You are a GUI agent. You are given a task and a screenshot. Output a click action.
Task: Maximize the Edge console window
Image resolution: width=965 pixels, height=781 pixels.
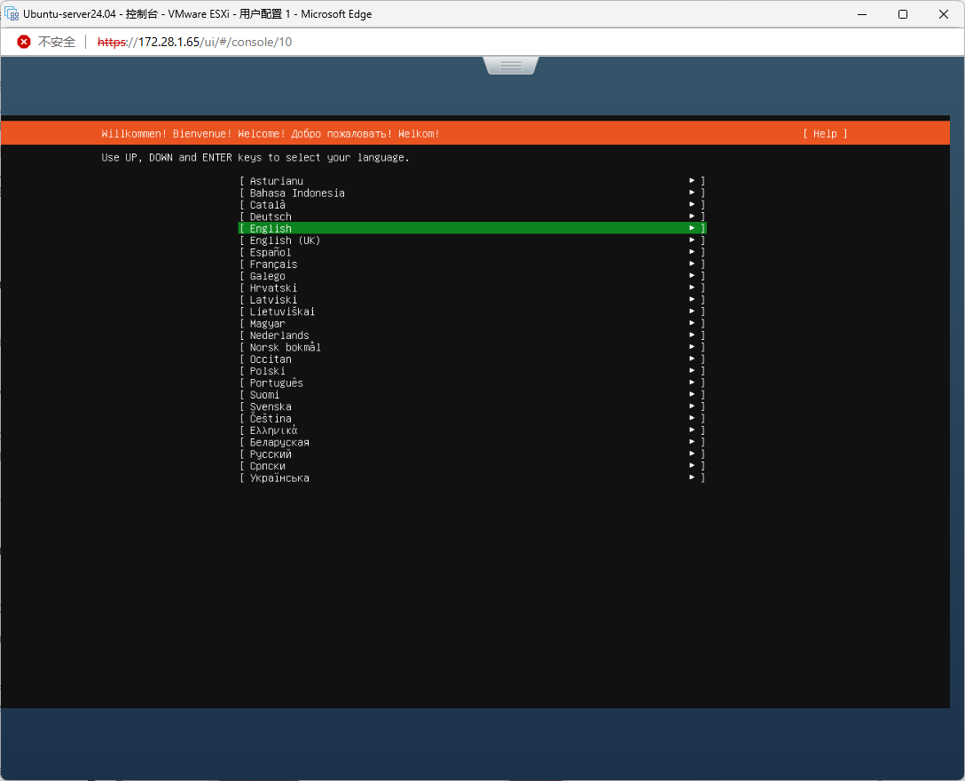(x=902, y=14)
